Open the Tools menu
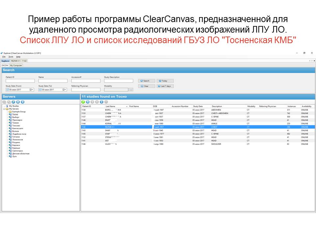The image size is (316, 237). pos(11,57)
